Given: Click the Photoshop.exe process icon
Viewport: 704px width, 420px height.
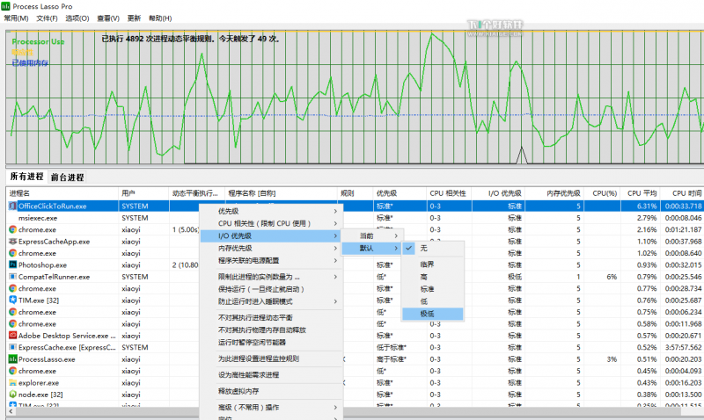Looking at the screenshot, I should [12, 264].
